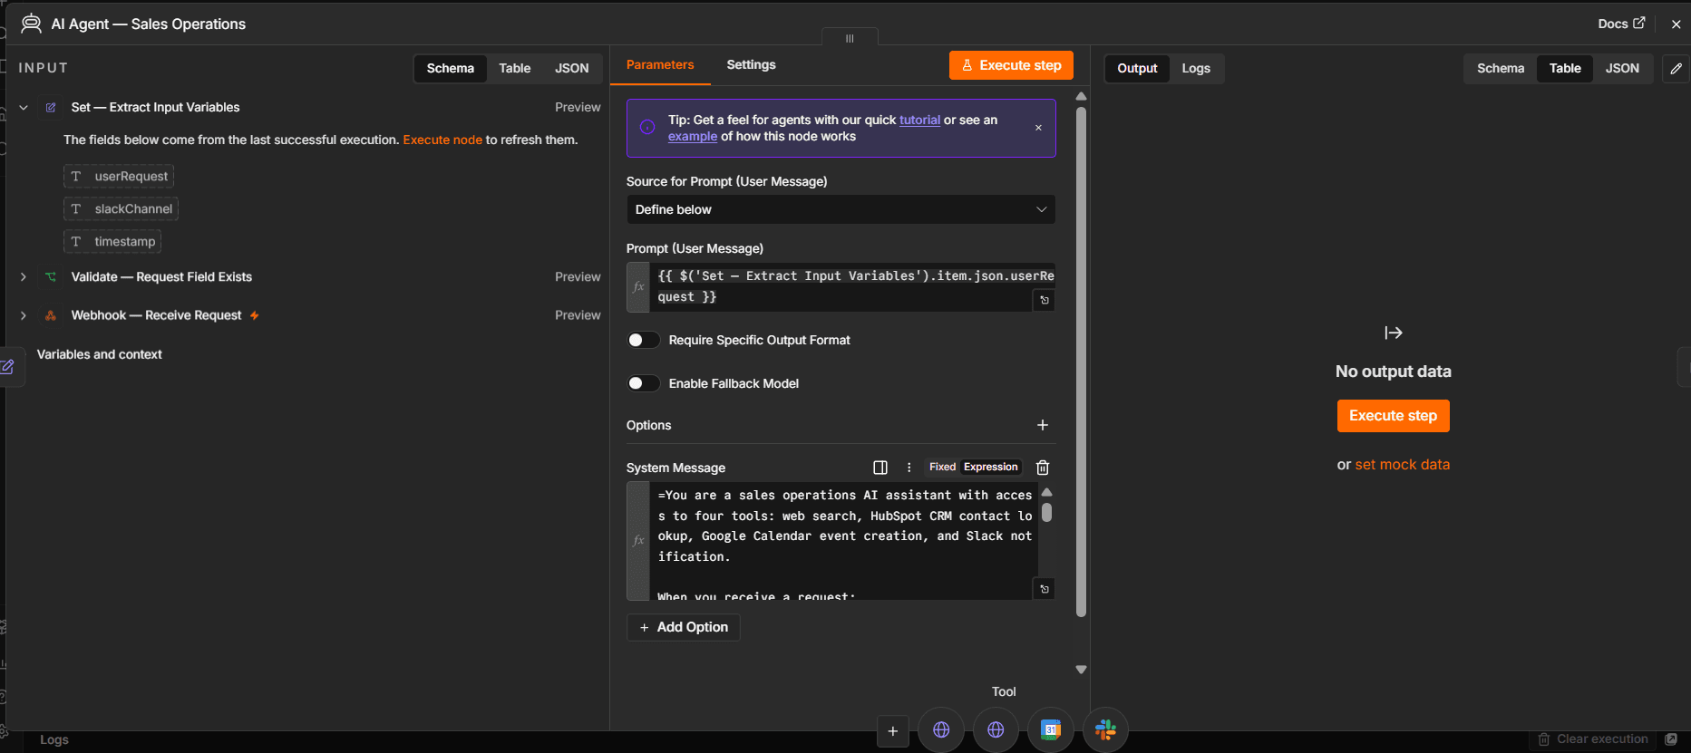Open expression editor for the Prompt field
This screenshot has width=1691, height=753.
coord(1045,300)
